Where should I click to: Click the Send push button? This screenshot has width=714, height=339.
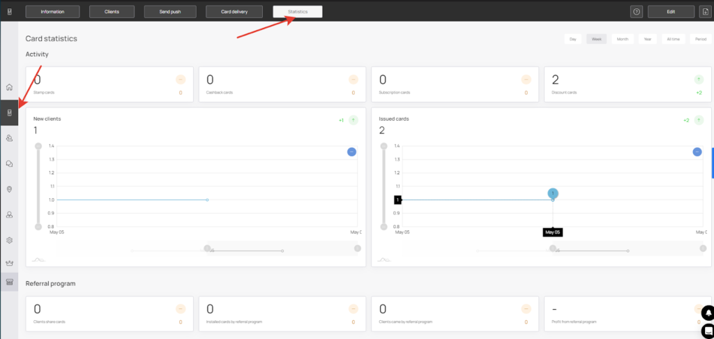point(170,12)
